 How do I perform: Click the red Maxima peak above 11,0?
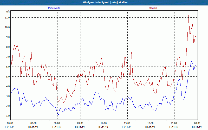tap(188, 16)
